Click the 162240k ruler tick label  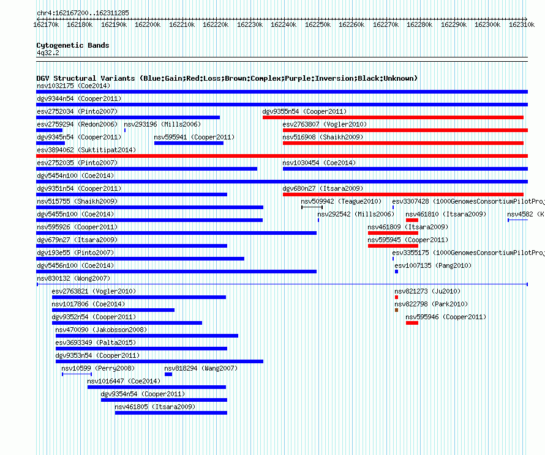point(284,24)
